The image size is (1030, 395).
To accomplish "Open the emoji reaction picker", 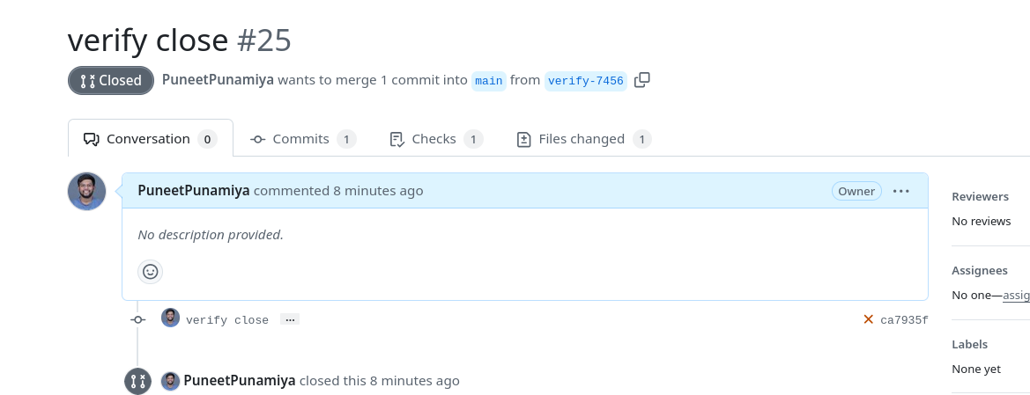I will tap(151, 272).
